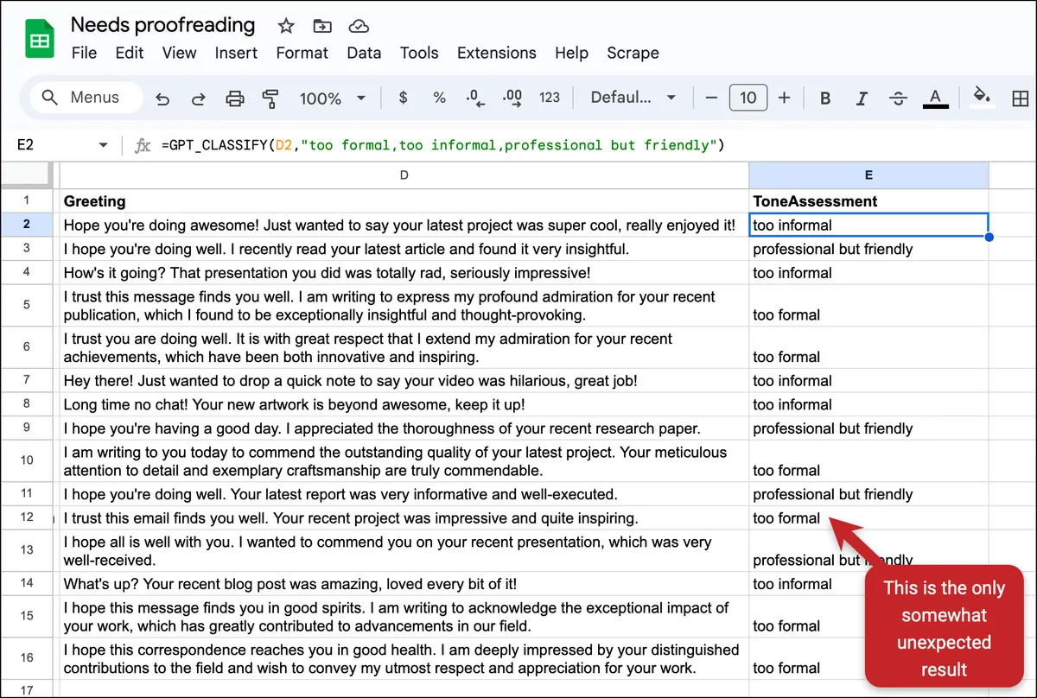
Task: Toggle italic formatting
Action: (x=862, y=98)
